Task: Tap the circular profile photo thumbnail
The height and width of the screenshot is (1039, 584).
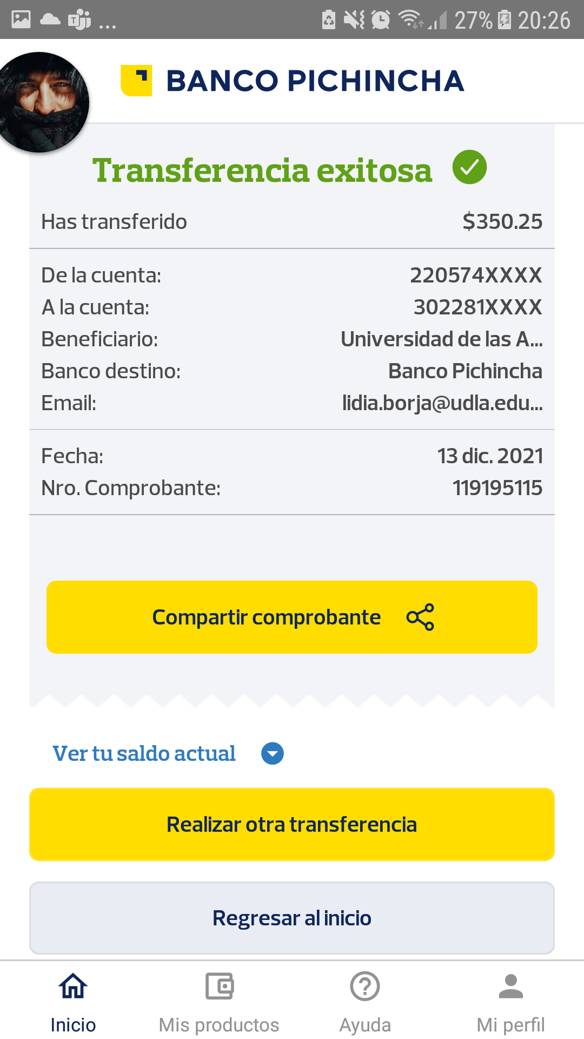Action: click(x=42, y=102)
